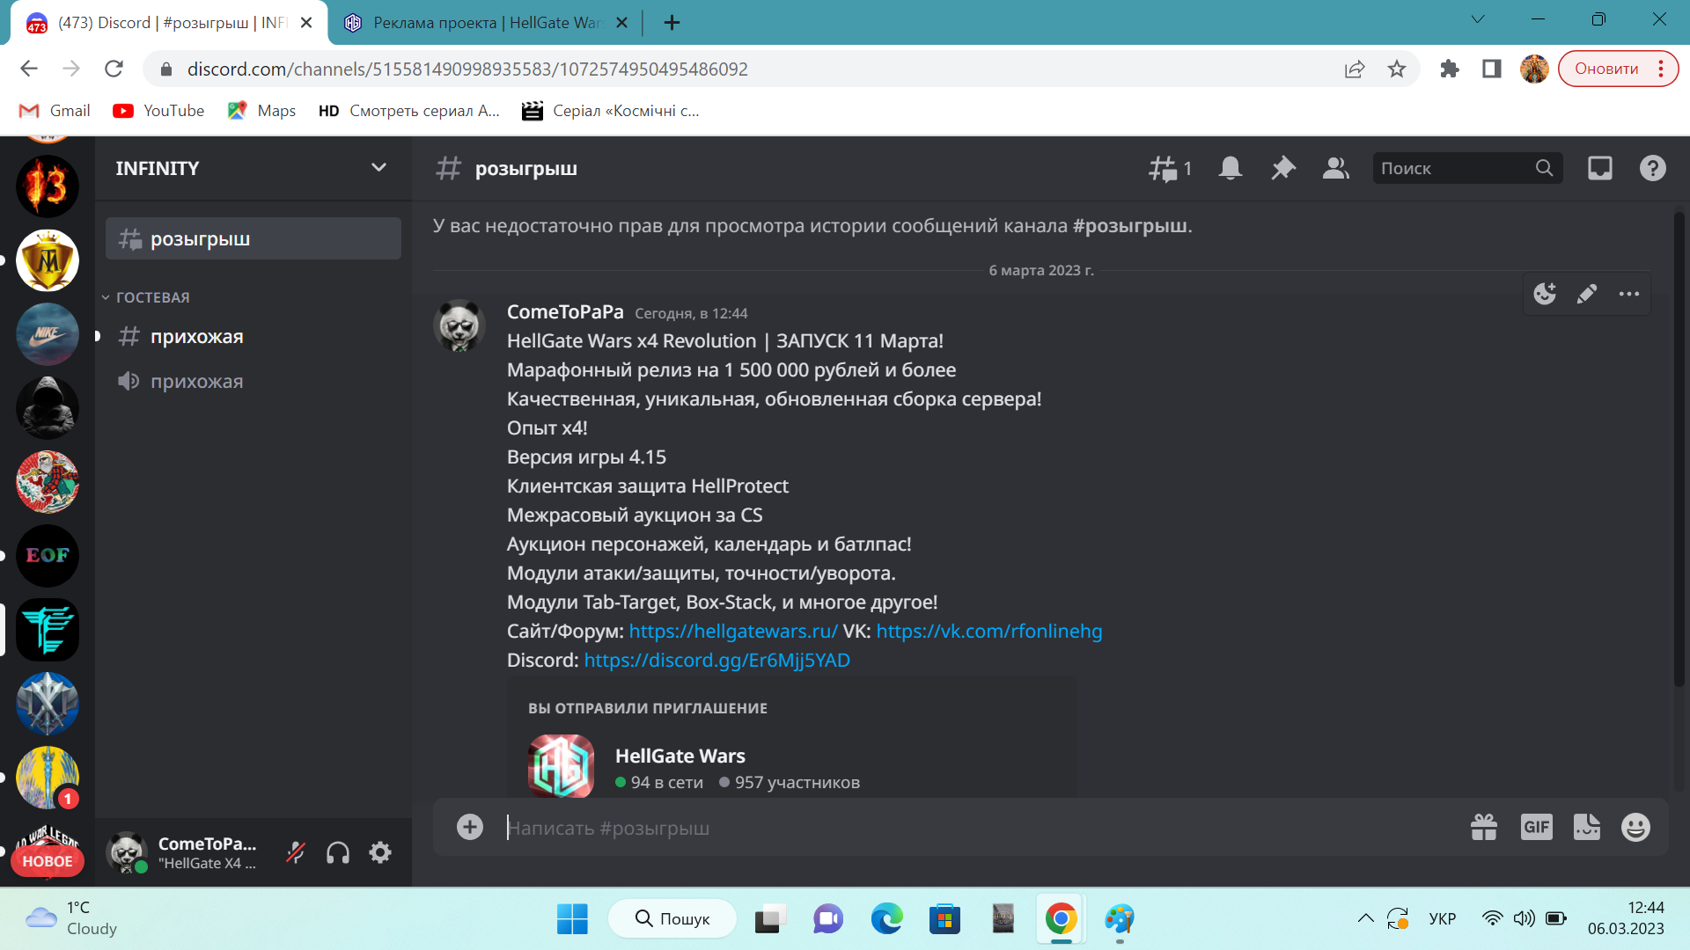Edit the message with pencil icon
This screenshot has width=1690, height=950.
point(1587,294)
